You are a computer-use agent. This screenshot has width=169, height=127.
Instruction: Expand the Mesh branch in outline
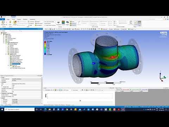coord(4,41)
